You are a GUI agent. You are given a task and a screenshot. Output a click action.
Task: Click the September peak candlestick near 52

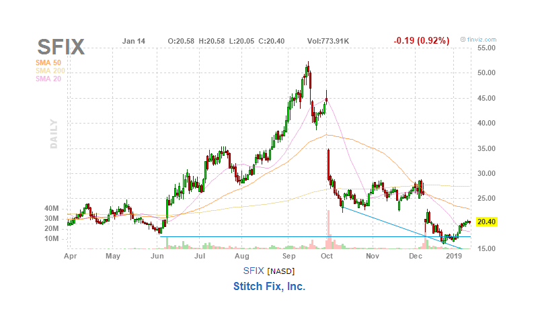[308, 70]
